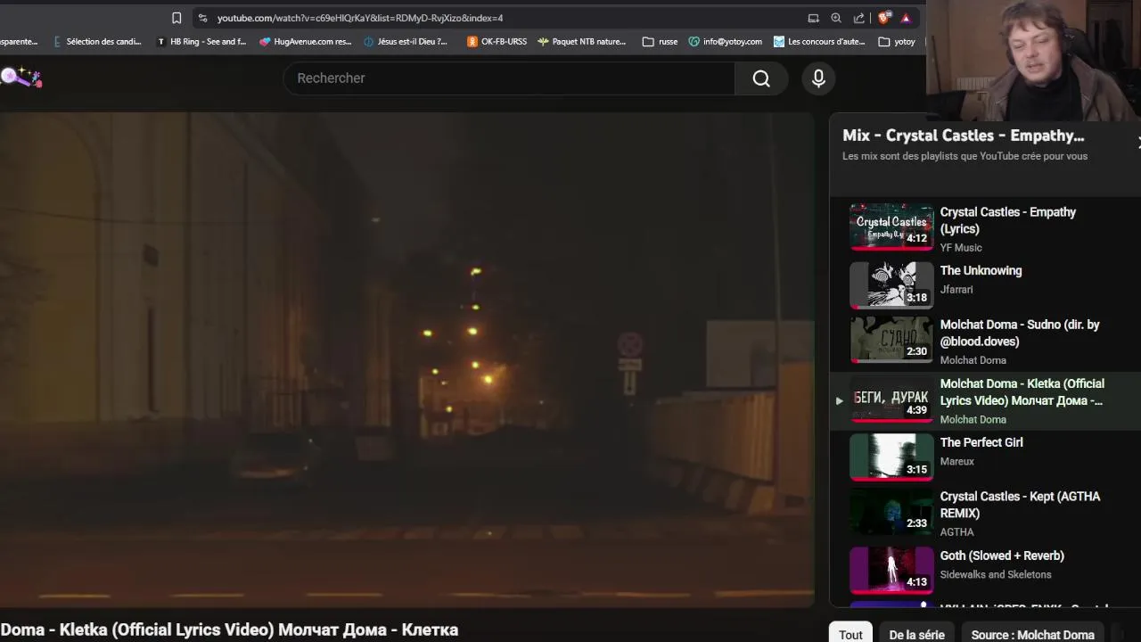Click now-playing arrow beside Kletka entry
This screenshot has width=1141, height=642.
click(x=839, y=401)
